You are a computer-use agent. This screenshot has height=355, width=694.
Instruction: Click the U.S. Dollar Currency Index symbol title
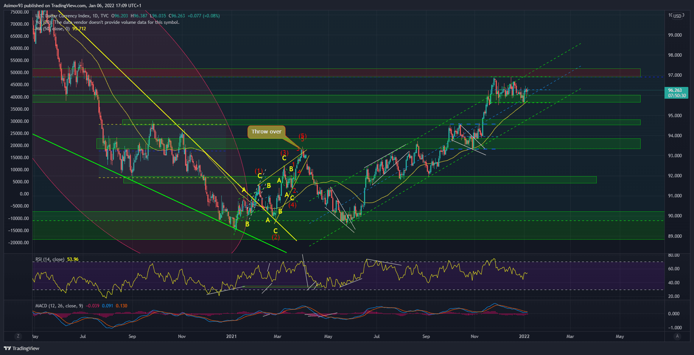63,16
